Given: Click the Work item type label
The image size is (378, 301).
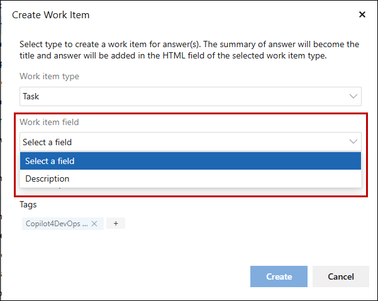Looking at the screenshot, I should [x=49, y=77].
